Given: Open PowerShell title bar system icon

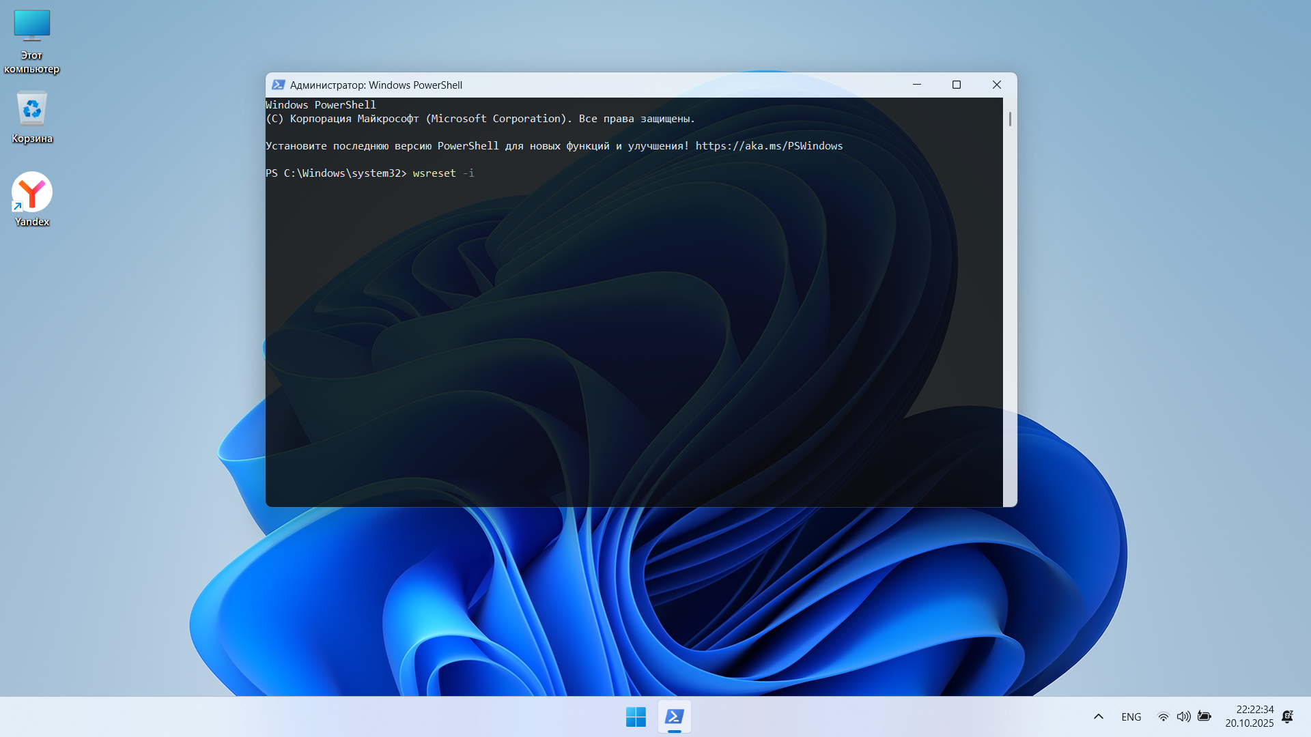Looking at the screenshot, I should (x=278, y=85).
